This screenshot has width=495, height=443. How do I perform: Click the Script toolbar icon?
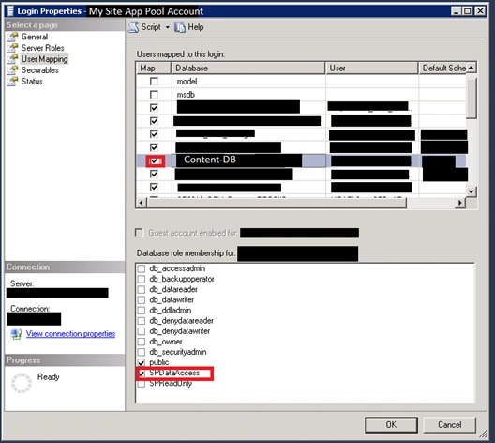click(x=133, y=27)
